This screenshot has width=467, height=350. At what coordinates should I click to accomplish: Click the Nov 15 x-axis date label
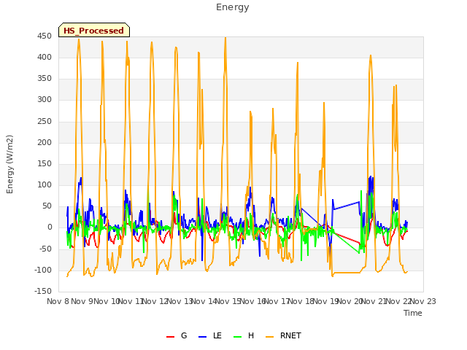click(228, 301)
